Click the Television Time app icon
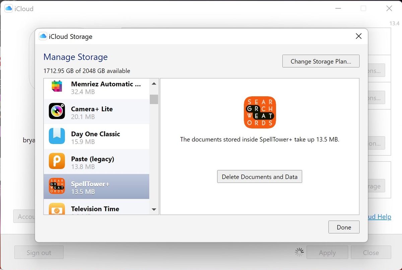This screenshot has height=270, width=402. (x=57, y=209)
